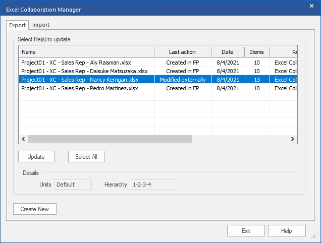321x243 pixels.
Task: Close the Excel Collaboration Manager window
Action: point(311,6)
